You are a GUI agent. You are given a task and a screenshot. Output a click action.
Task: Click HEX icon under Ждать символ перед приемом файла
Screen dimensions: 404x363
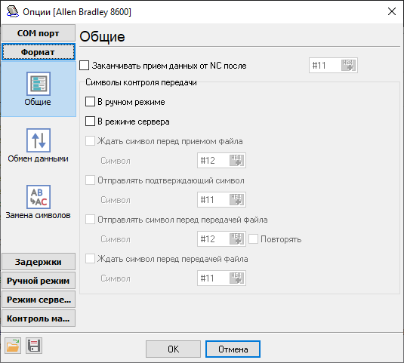click(236, 161)
